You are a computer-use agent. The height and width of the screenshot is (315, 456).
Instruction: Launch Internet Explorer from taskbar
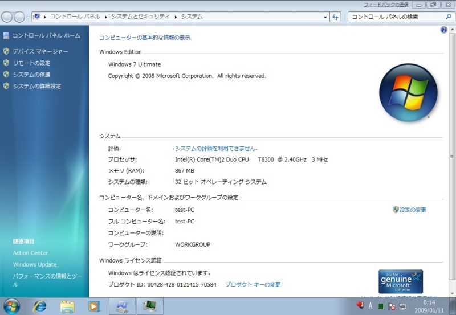pos(40,306)
